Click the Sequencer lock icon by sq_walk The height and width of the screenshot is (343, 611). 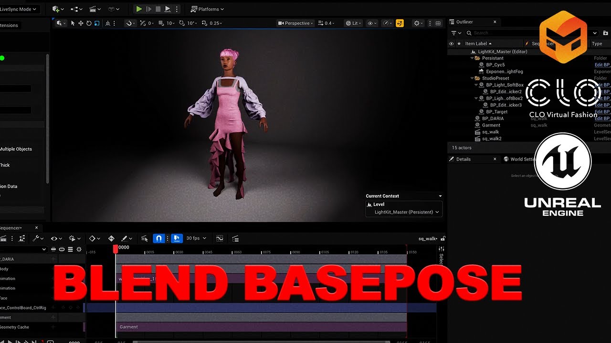click(443, 238)
